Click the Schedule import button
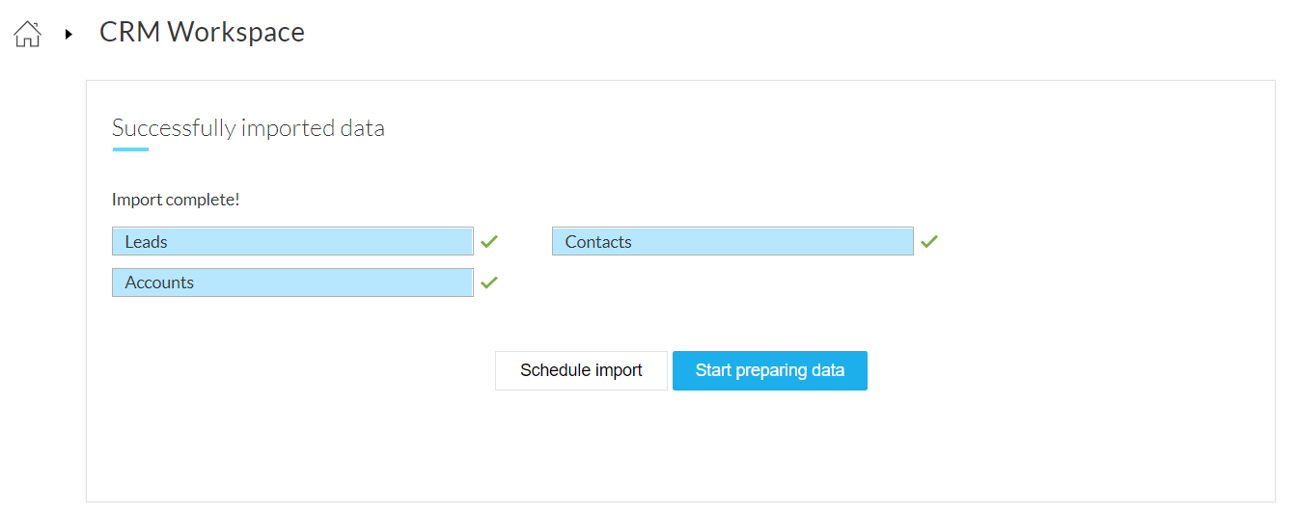Image resolution: width=1297 pixels, height=512 pixels. (581, 370)
